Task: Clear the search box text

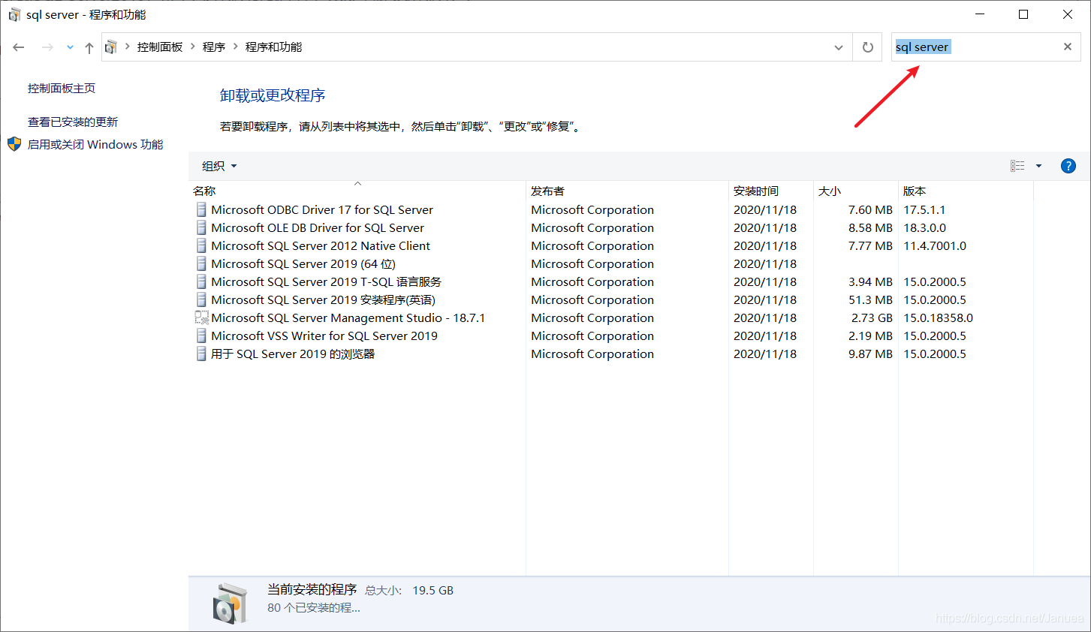Action: [1068, 47]
